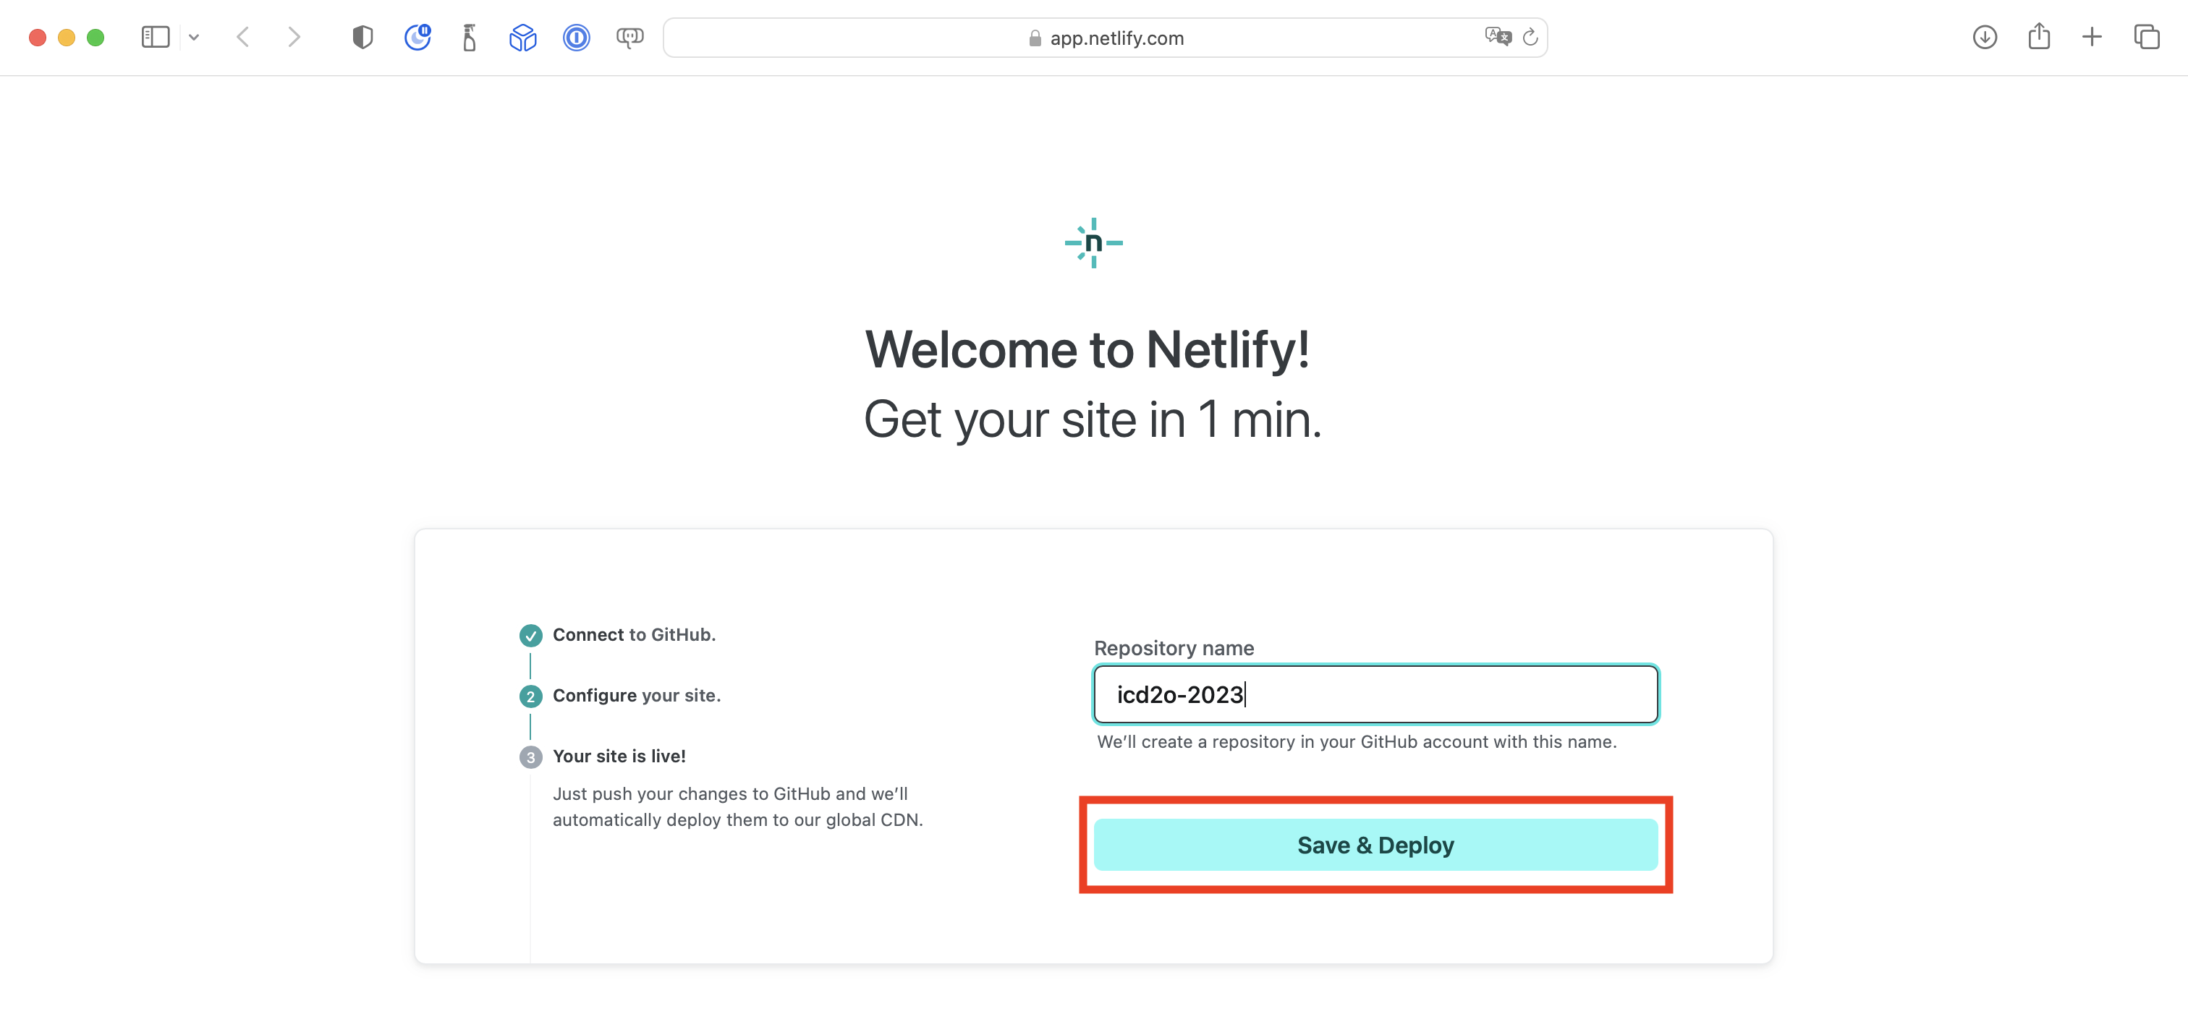Minimize the Safari window

pos(67,38)
